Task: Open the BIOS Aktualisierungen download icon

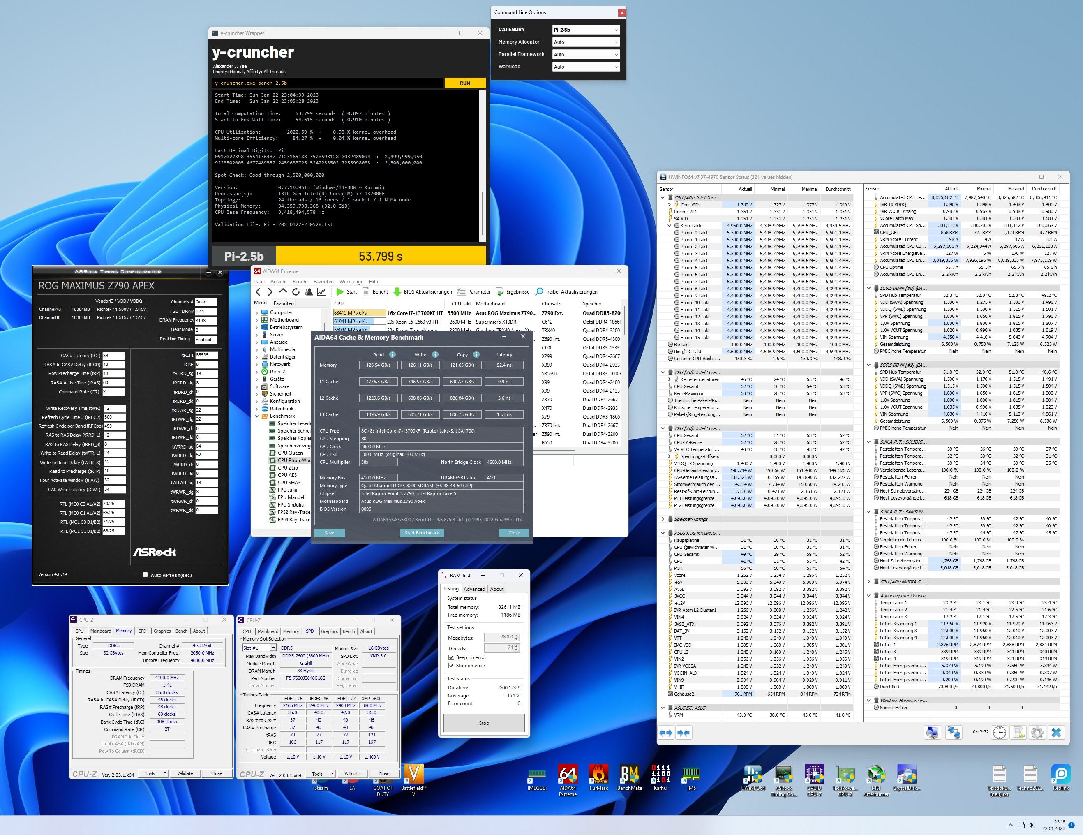Action: pyautogui.click(x=397, y=292)
